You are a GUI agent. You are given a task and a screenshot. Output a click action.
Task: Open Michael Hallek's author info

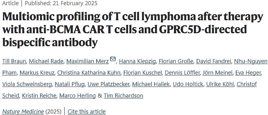click(151, 84)
